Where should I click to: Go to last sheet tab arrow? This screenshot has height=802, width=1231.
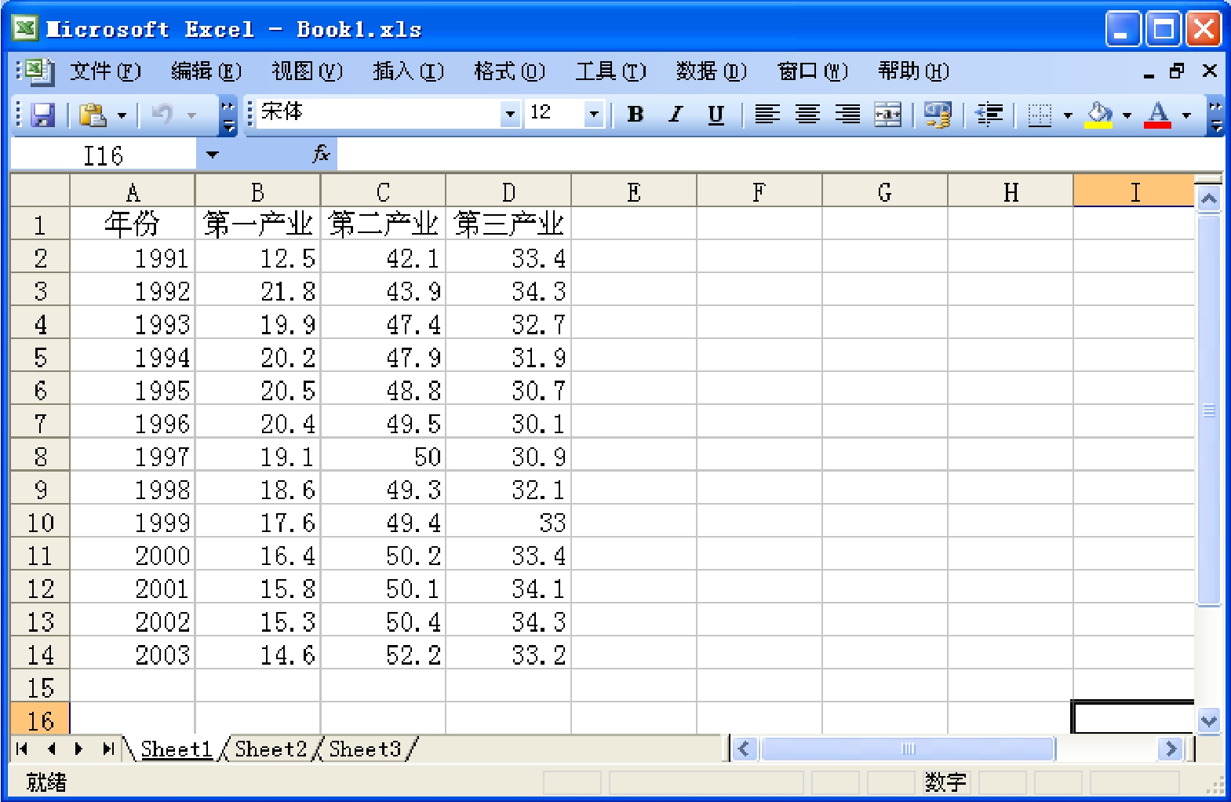108,749
